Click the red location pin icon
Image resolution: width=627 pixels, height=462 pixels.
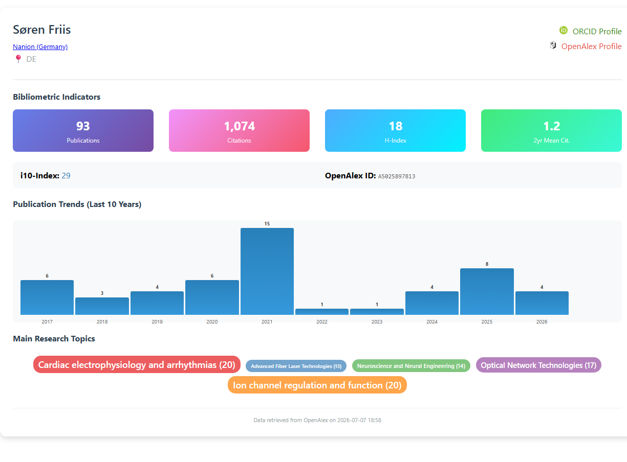coord(18,59)
